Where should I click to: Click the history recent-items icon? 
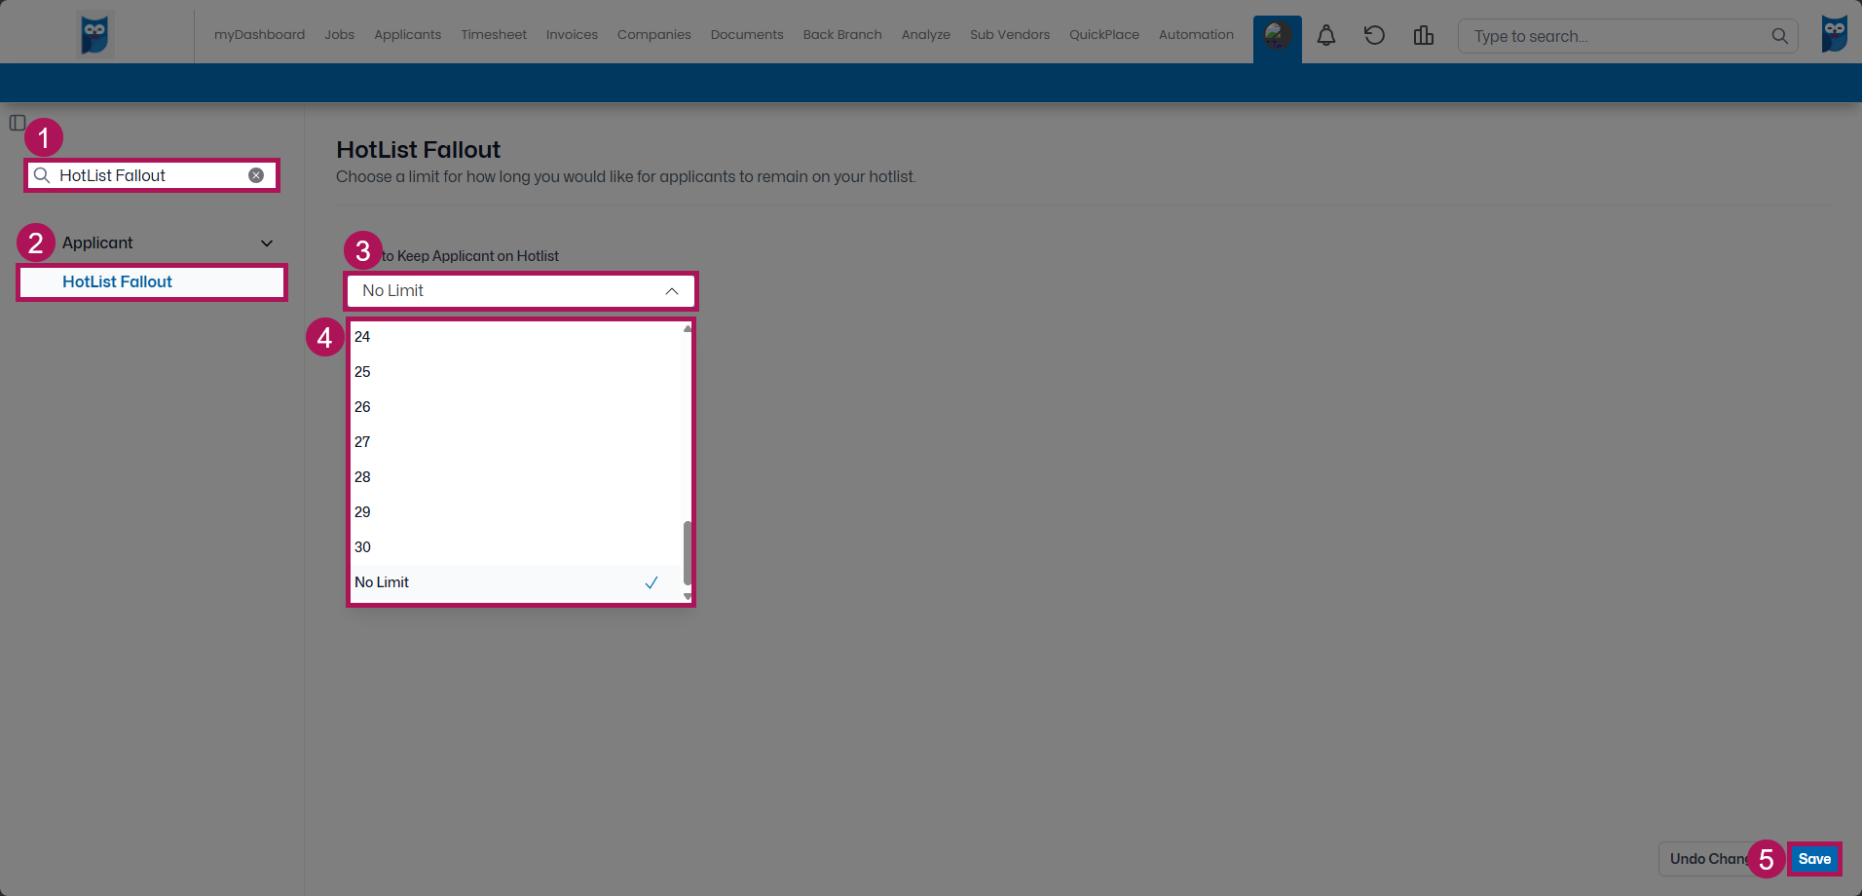(1374, 36)
